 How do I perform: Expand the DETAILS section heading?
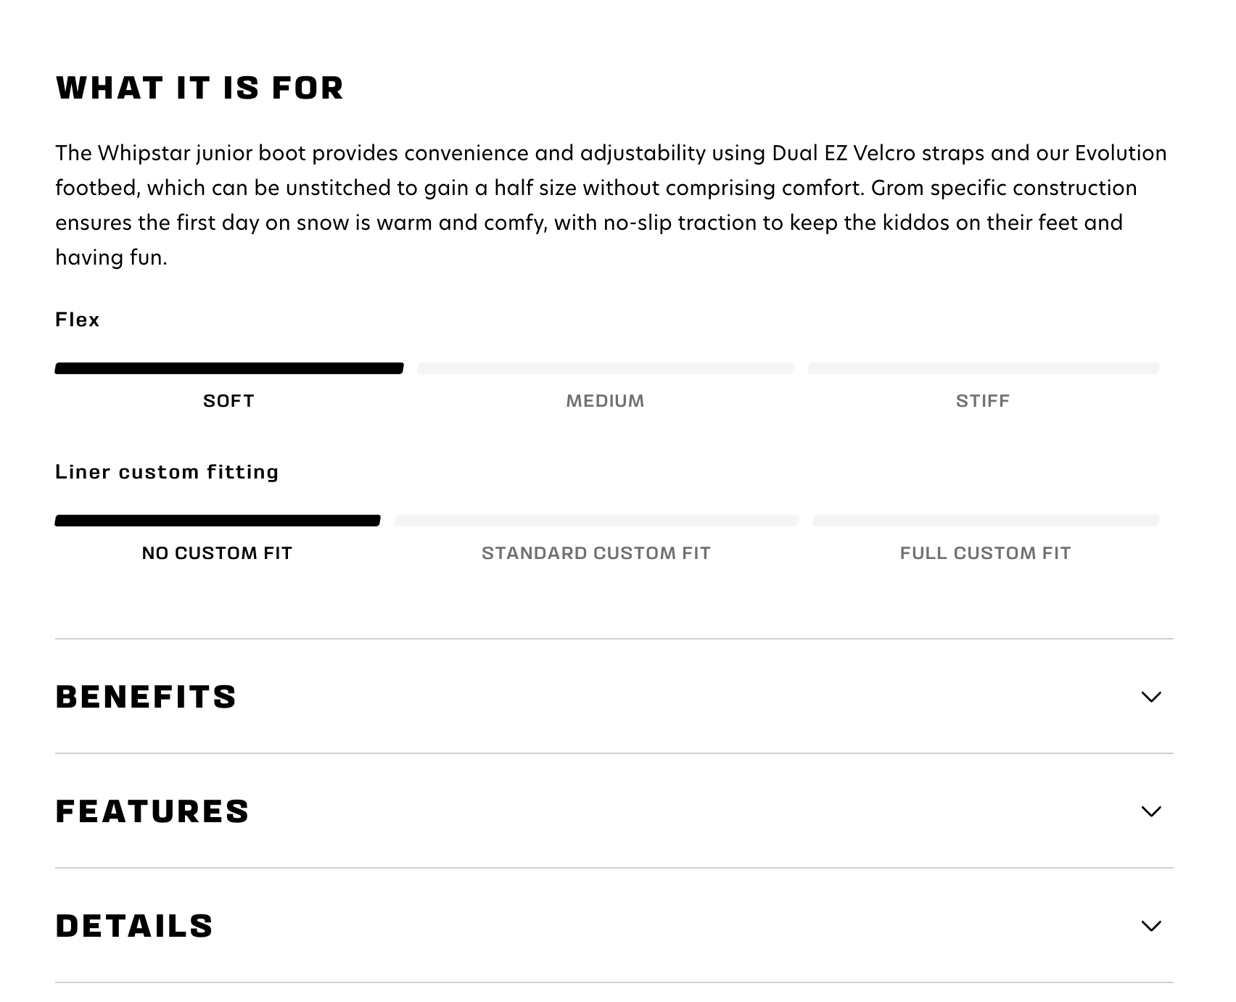[134, 926]
